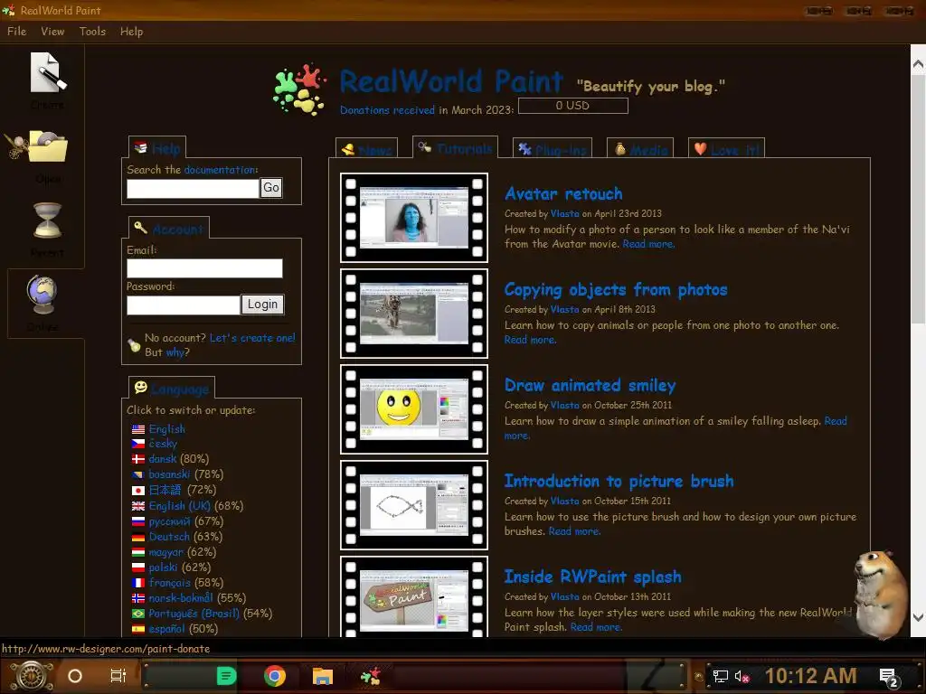Viewport: 926px width, 694px height.
Task: Click the Japanese flag icon
Action: [x=138, y=491]
